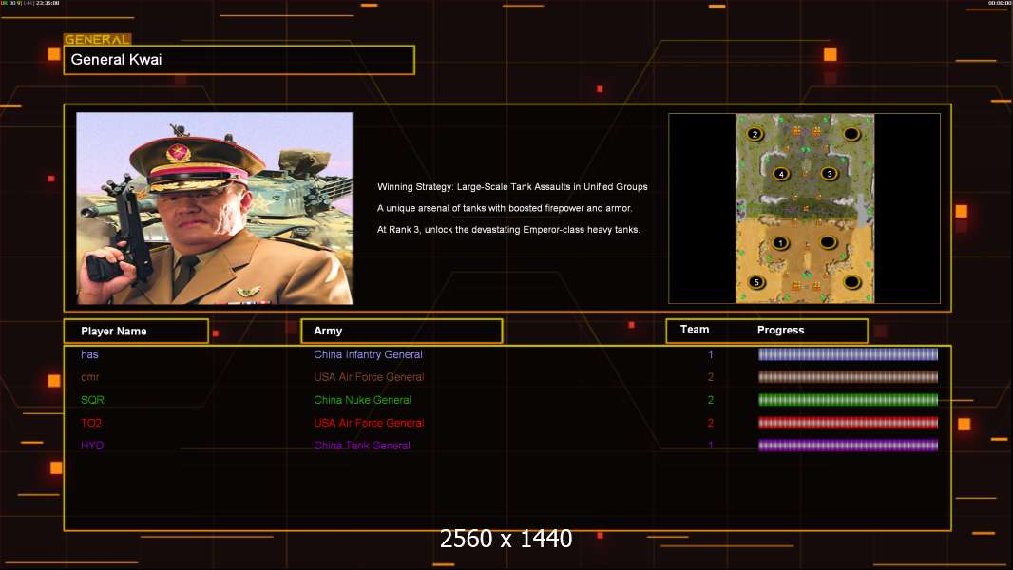
Task: Click the green progress bar for SQR
Action: point(848,400)
